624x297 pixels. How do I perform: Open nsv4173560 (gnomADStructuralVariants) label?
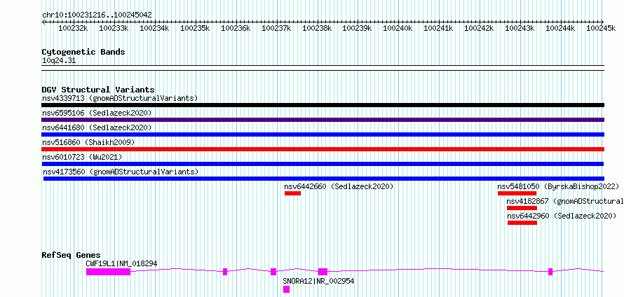coord(121,172)
